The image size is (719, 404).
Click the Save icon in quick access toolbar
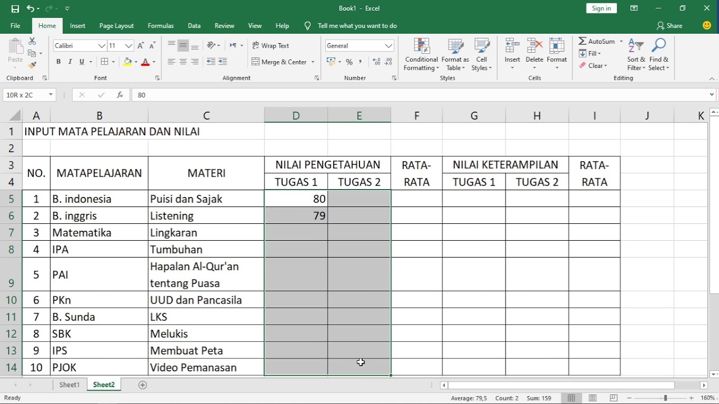point(15,8)
